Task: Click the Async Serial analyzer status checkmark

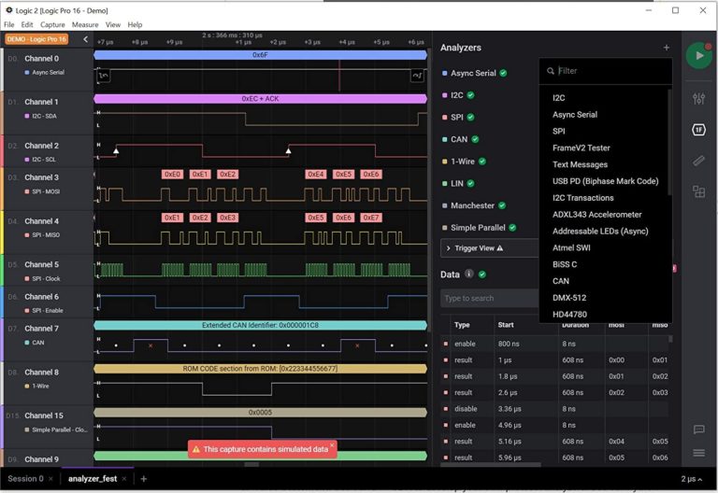Action: [503, 73]
